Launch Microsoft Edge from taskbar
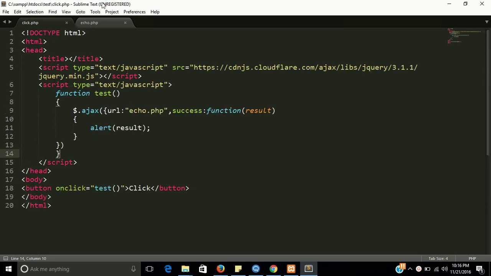 pyautogui.click(x=168, y=269)
